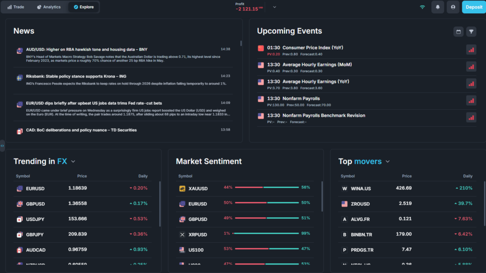Open the notifications bell icon
The image size is (486, 273).
click(x=438, y=7)
